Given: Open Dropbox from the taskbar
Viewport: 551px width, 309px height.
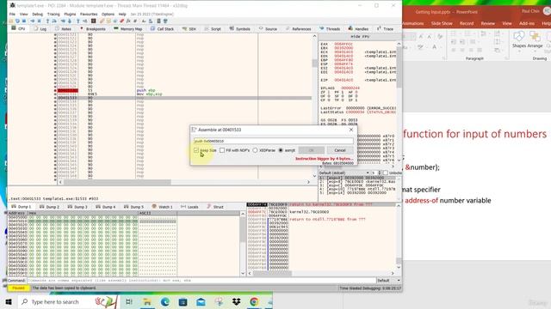Looking at the screenshot, I should tap(236, 301).
